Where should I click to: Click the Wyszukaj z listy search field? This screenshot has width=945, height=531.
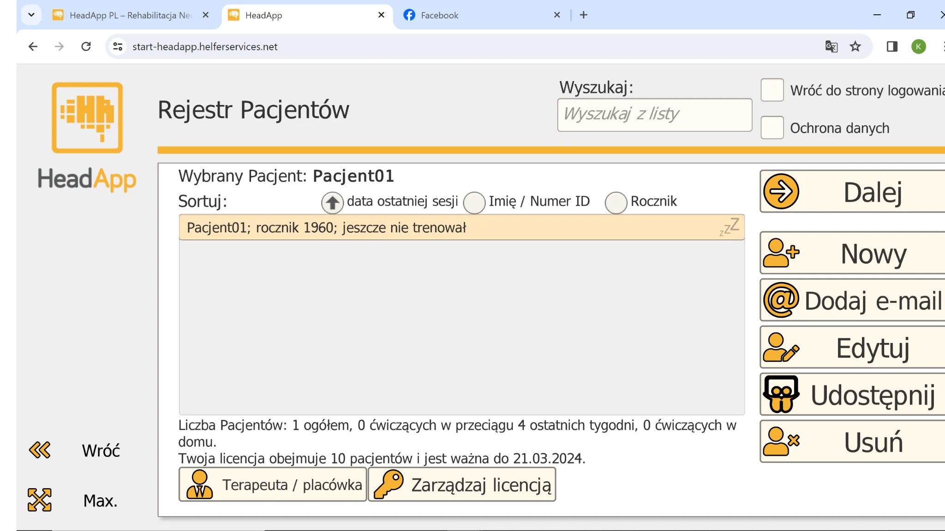(x=654, y=114)
